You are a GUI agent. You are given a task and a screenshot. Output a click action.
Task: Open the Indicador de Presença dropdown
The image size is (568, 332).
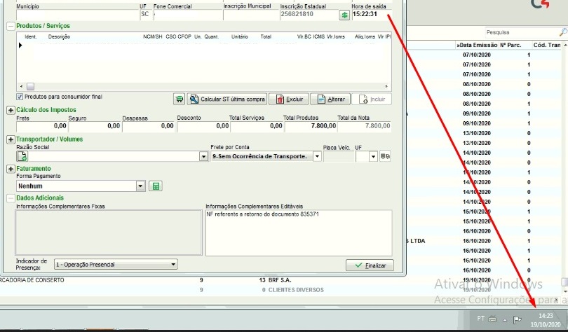(174, 265)
